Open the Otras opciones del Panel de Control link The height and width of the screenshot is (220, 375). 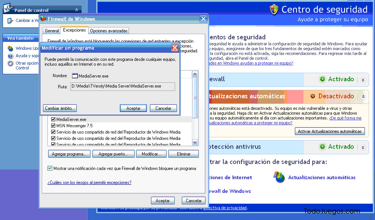pyautogui.click(x=27, y=66)
